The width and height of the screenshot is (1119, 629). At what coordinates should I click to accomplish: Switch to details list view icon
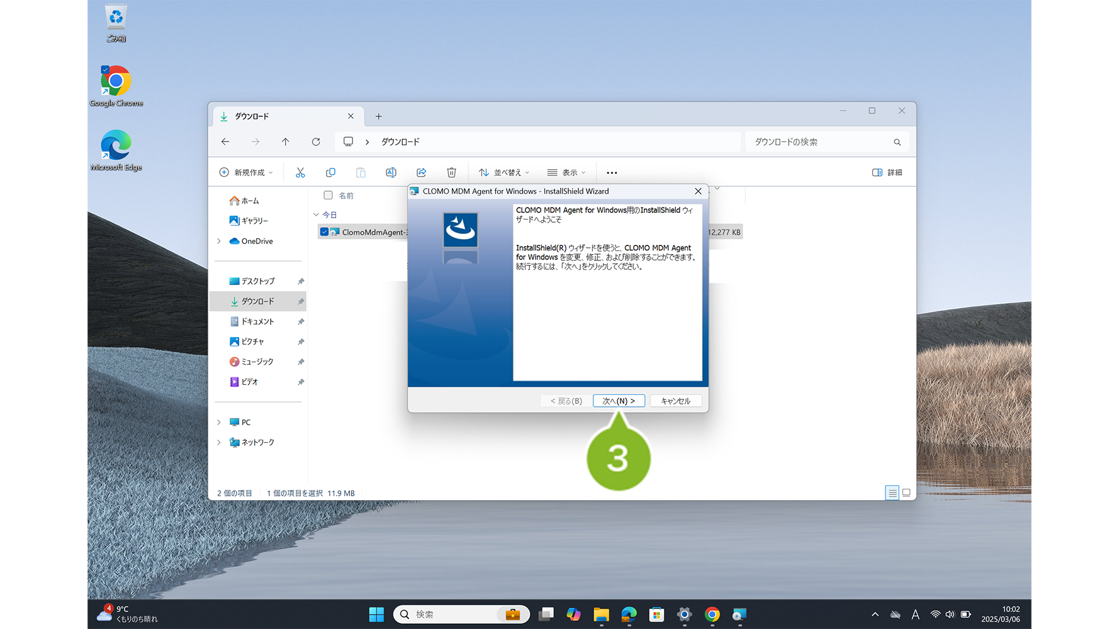[x=892, y=493]
